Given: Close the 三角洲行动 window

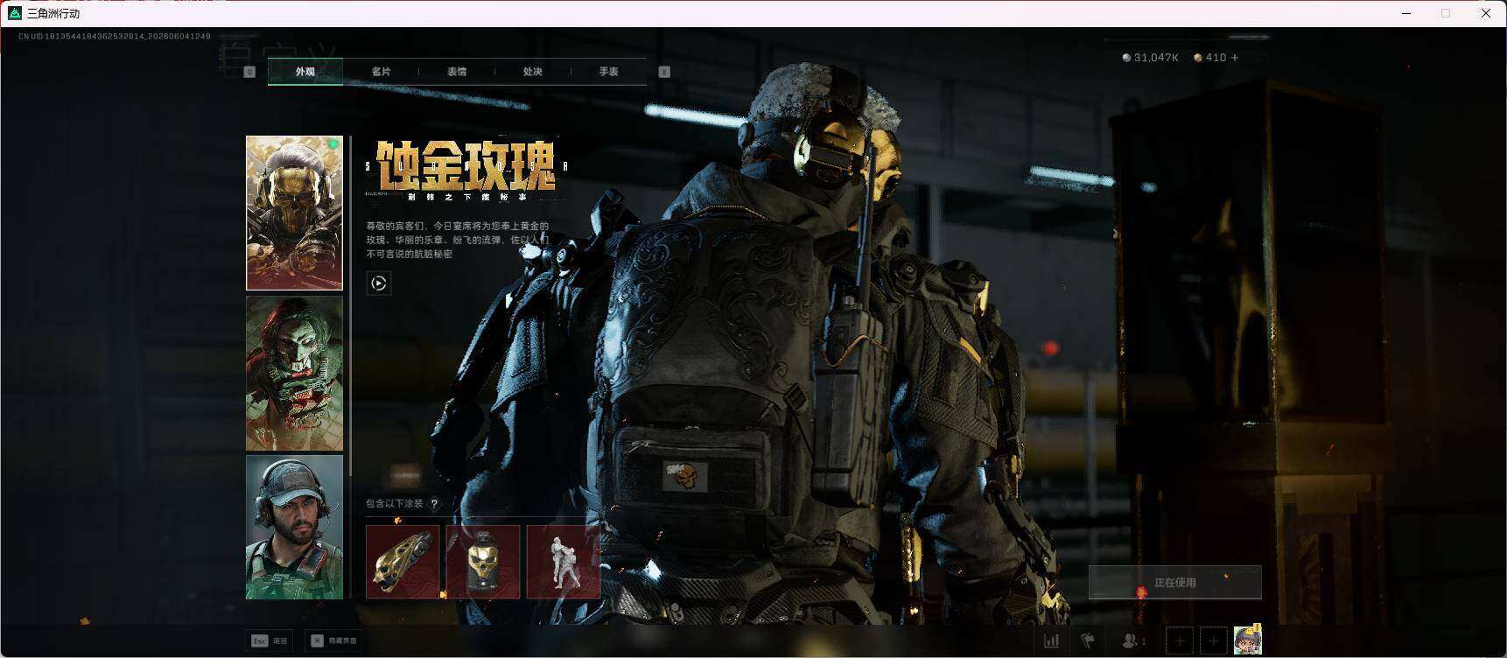Looking at the screenshot, I should coord(1485,13).
